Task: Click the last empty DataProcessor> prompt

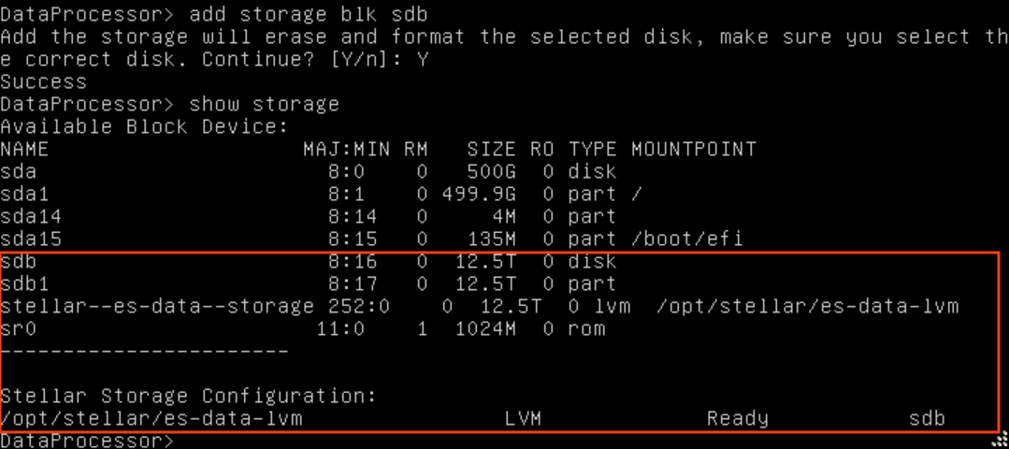Action: [x=86, y=441]
